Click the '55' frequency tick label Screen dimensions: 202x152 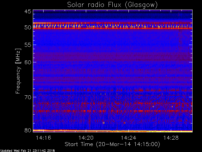coord(28,45)
